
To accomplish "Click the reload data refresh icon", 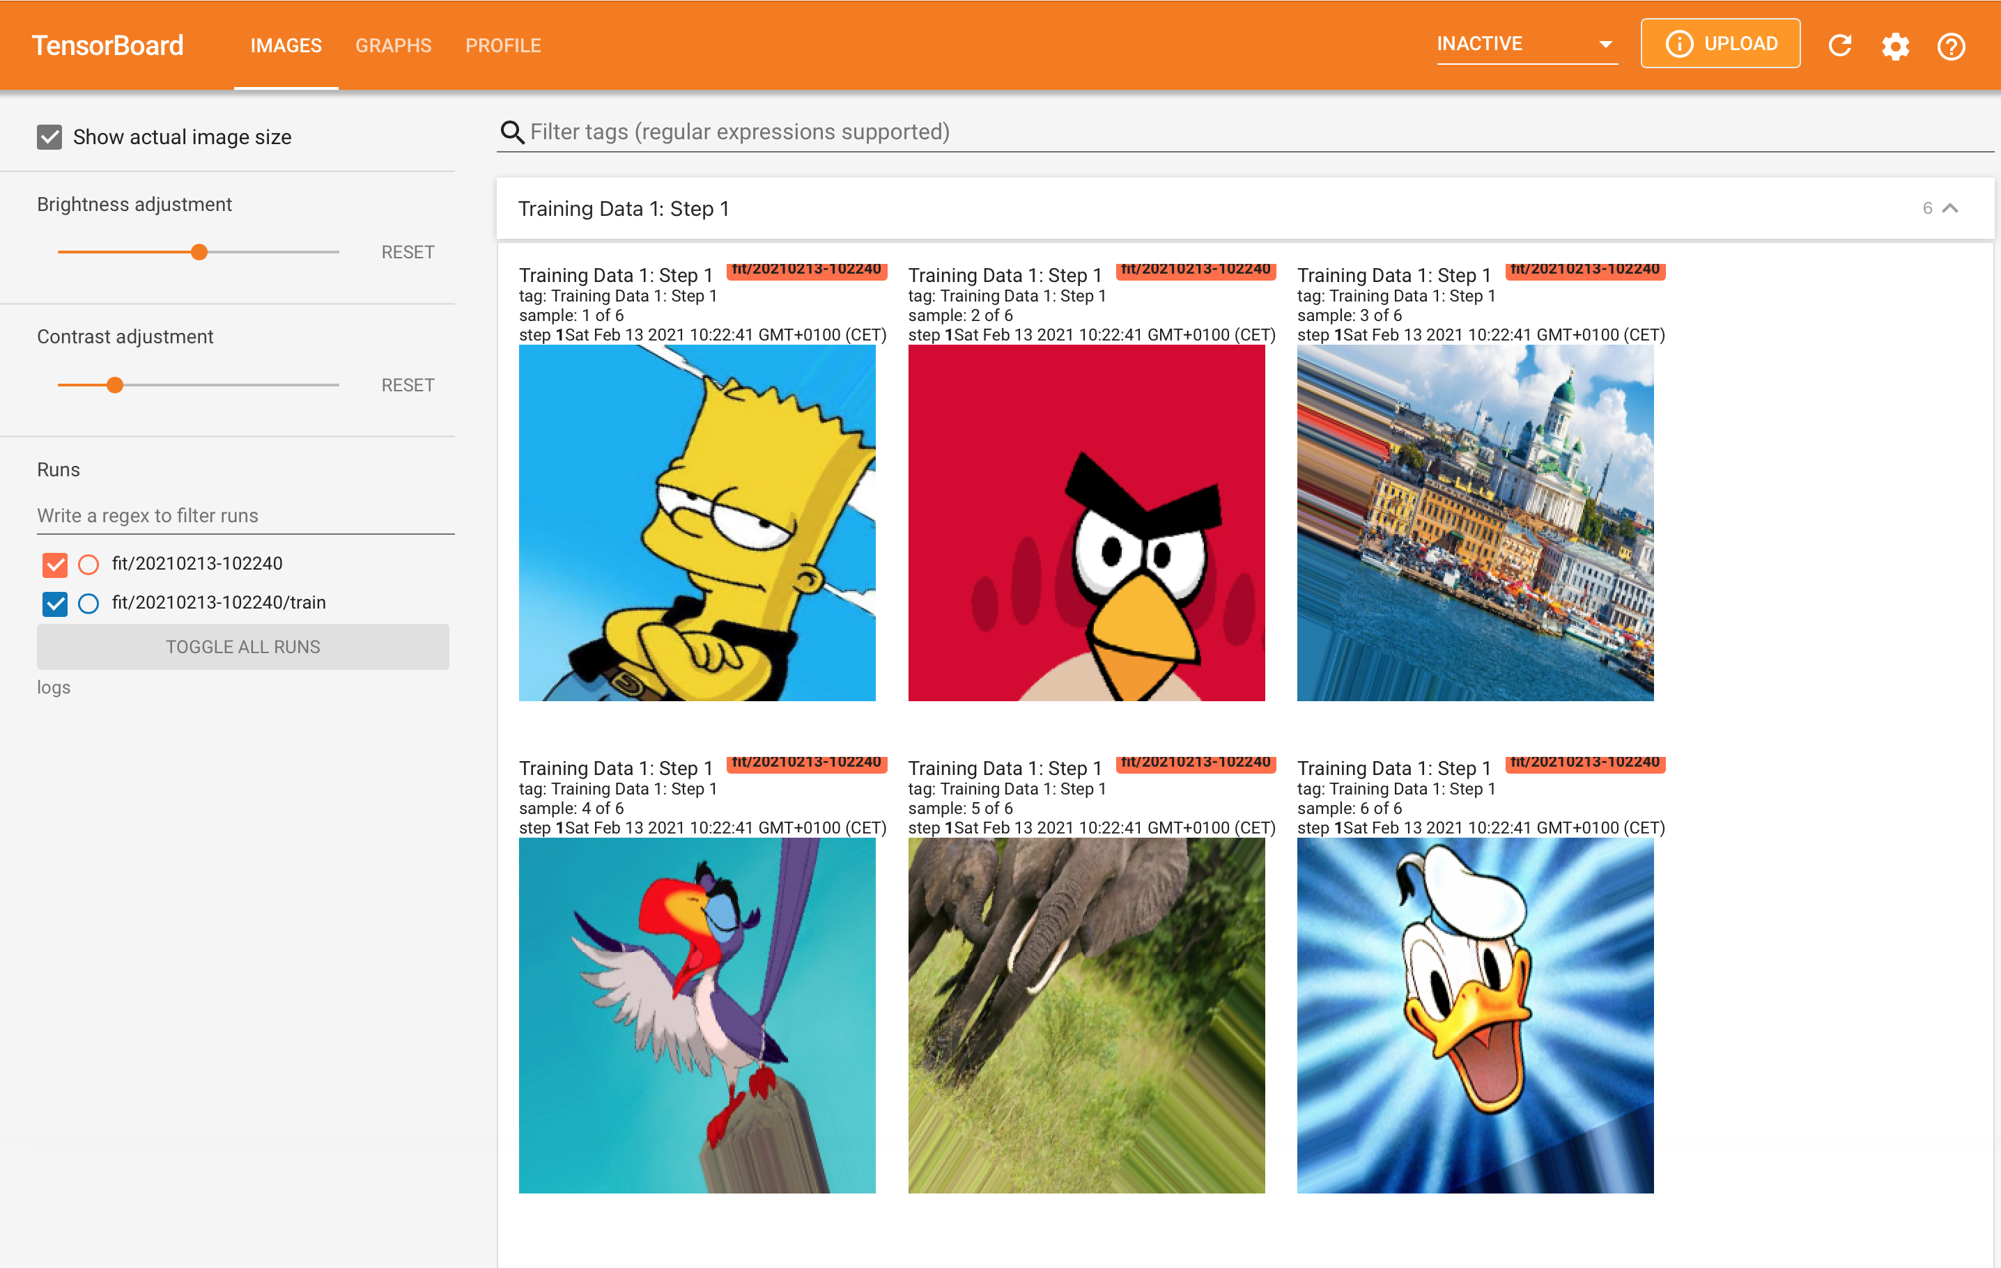I will [x=1840, y=45].
